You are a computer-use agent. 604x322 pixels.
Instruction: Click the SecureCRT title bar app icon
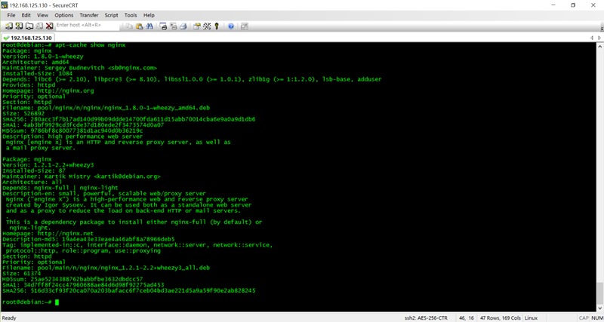coord(5,5)
